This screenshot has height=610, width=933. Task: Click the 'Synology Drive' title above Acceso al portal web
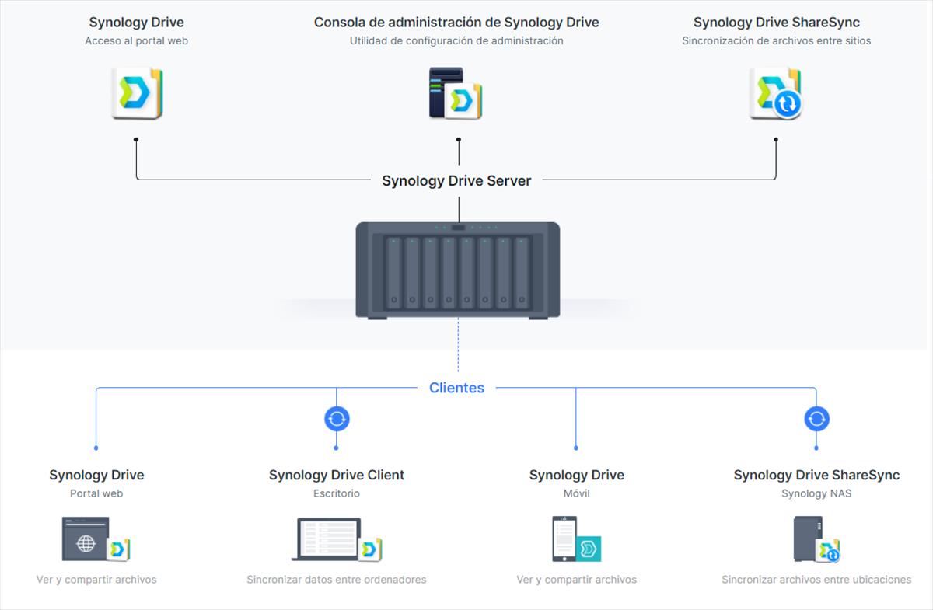click(x=137, y=23)
